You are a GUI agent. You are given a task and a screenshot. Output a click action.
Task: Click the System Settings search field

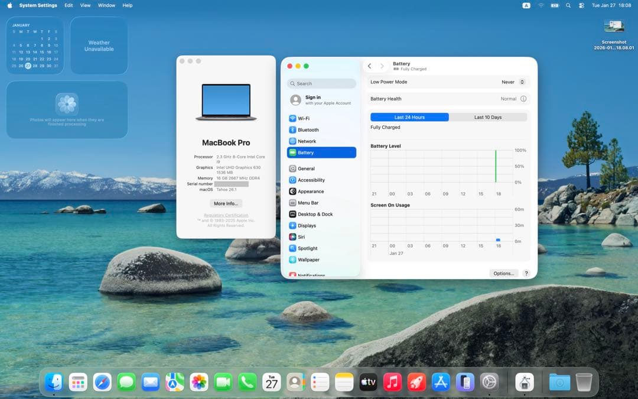321,83
